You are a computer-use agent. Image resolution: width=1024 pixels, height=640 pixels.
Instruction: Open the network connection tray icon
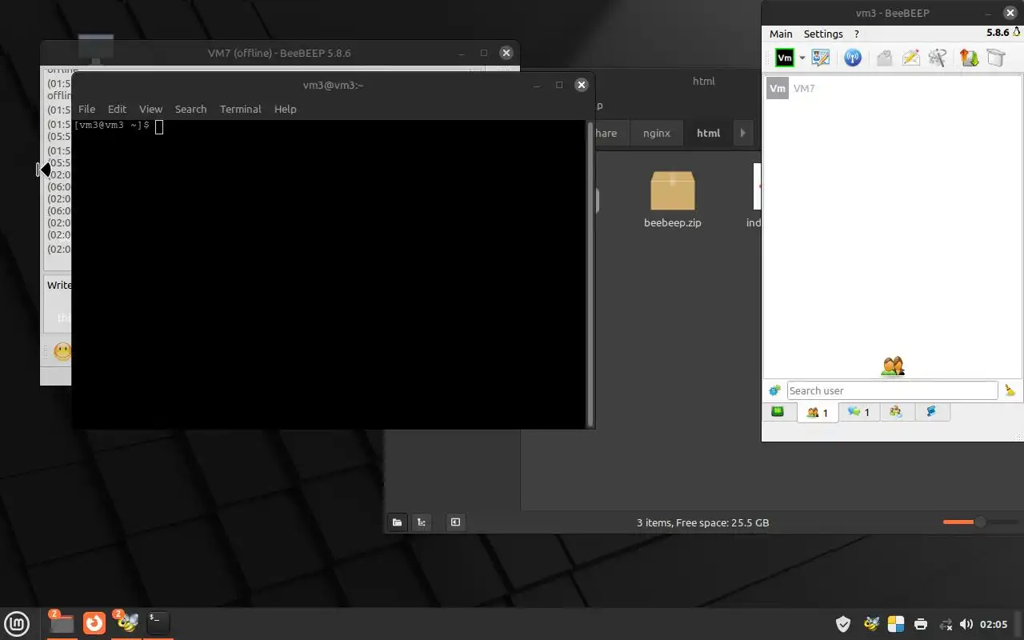pyautogui.click(x=945, y=624)
